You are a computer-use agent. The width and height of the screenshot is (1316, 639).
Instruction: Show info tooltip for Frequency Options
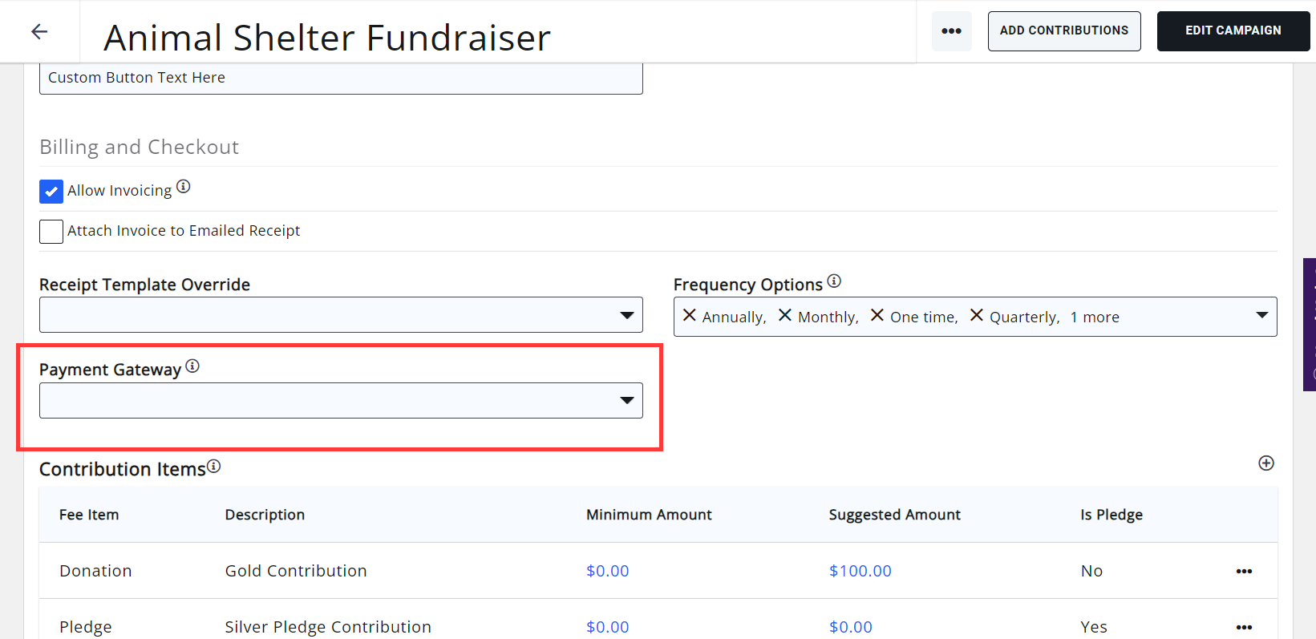point(834,281)
